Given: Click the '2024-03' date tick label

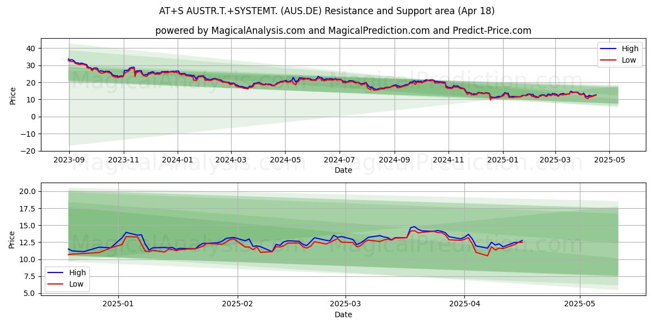Looking at the screenshot, I should [231, 160].
